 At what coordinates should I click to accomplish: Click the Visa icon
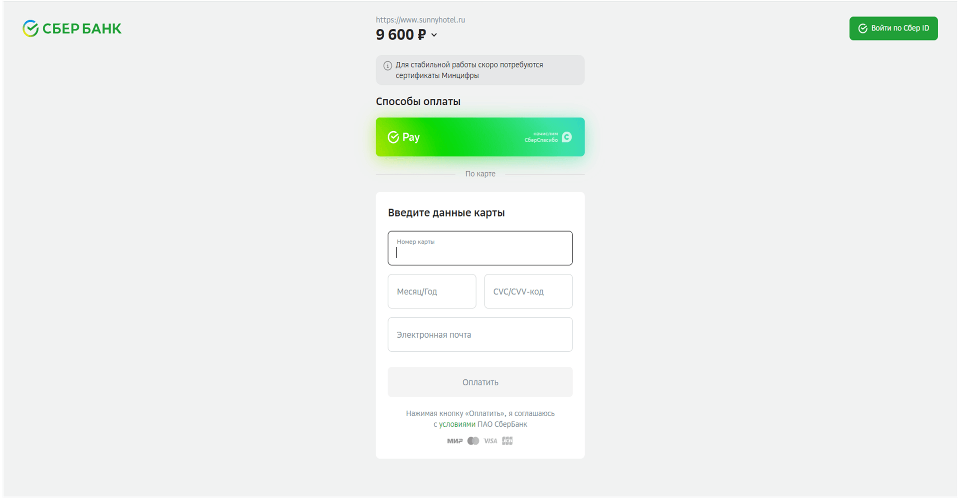[x=490, y=441]
